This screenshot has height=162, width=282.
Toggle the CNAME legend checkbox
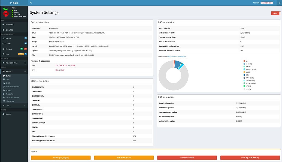tap(244, 67)
